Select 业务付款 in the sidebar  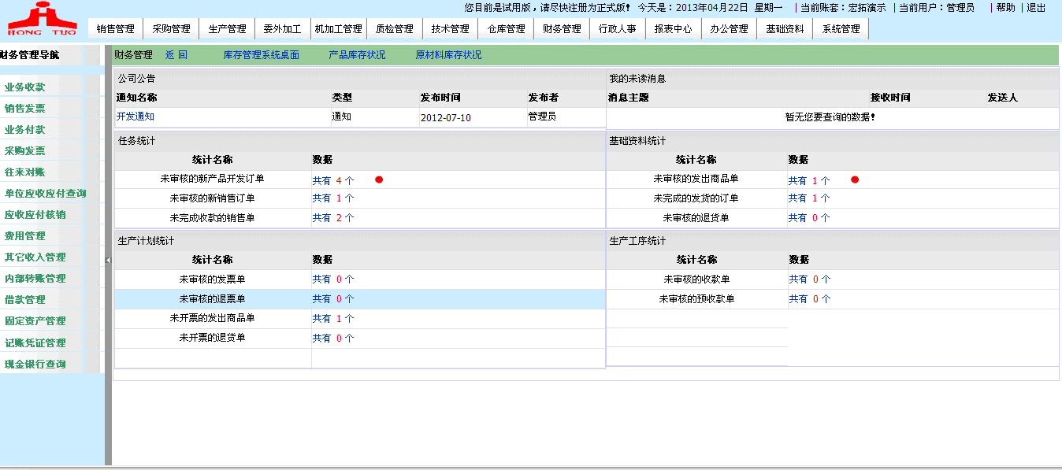(x=25, y=129)
